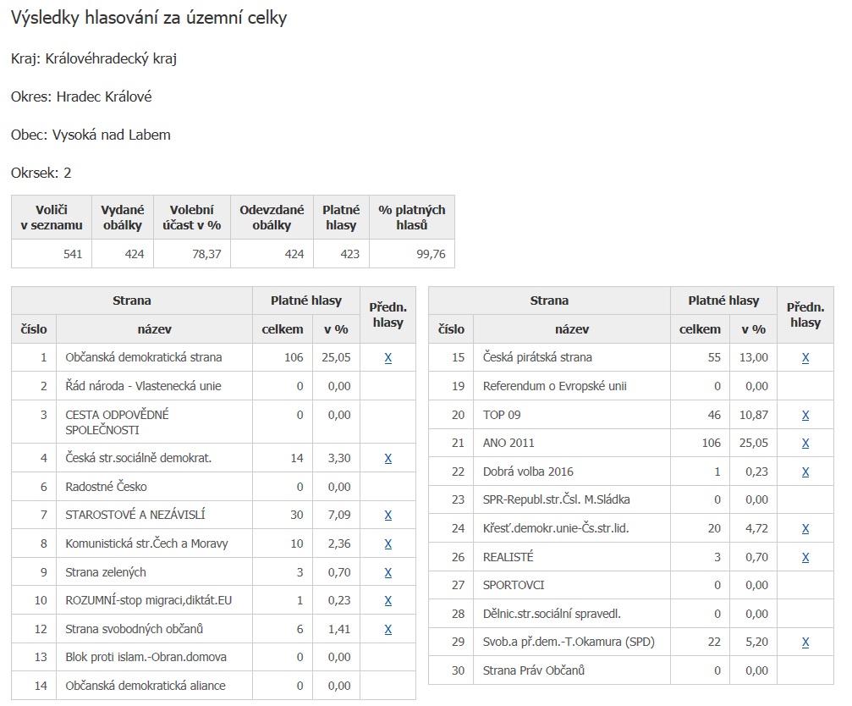Select the text 'Obec: Vysoká nad Labem'

pos(91,135)
